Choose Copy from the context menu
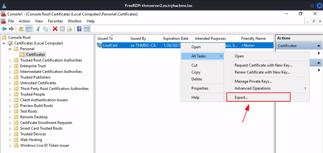This screenshot has height=153, width=323. (202, 72)
